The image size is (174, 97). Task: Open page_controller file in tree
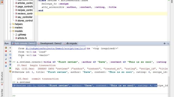click(25, 6)
